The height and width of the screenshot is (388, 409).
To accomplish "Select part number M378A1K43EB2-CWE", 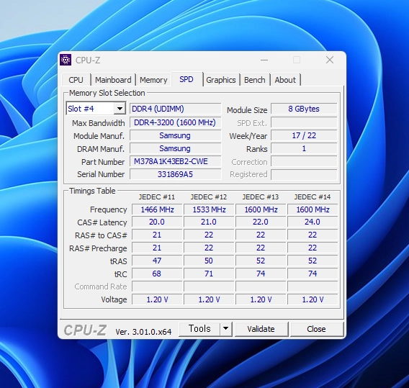I will point(175,161).
